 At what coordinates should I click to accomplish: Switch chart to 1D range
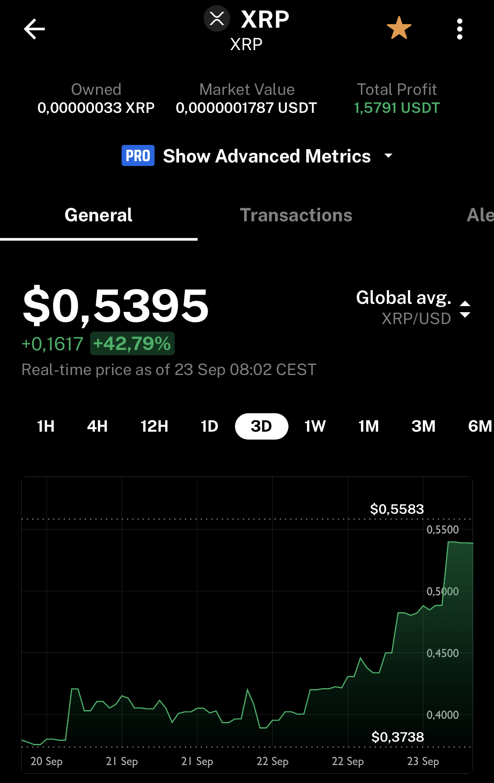(209, 426)
